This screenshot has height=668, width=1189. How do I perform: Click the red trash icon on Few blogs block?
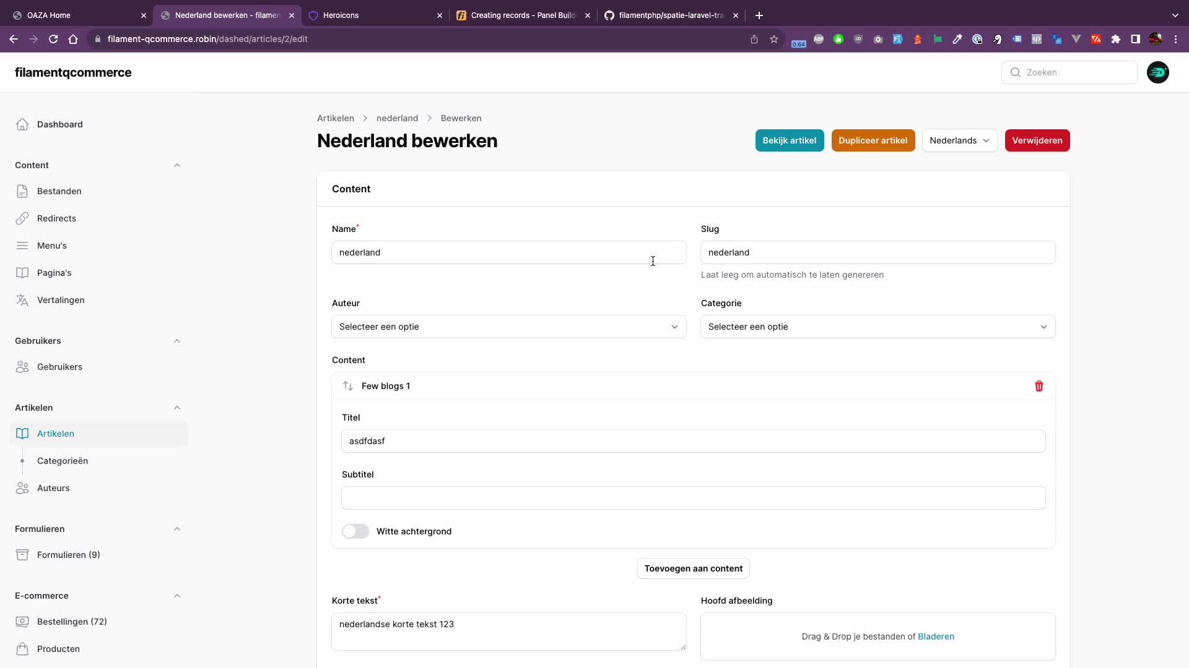click(1039, 386)
